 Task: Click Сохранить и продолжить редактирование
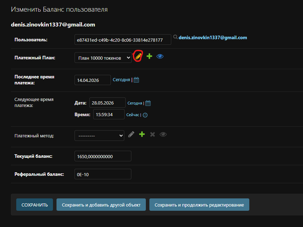pos(199,205)
